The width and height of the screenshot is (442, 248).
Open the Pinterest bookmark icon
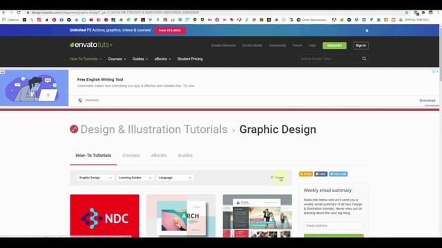click(x=54, y=20)
